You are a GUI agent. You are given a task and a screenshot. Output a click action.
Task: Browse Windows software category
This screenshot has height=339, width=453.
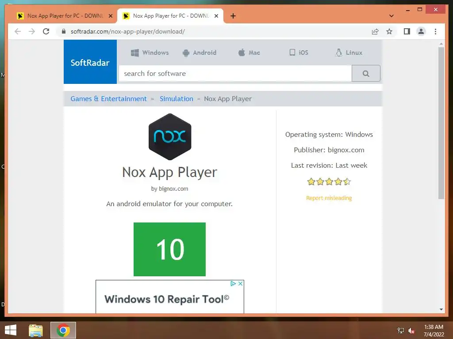click(x=150, y=53)
